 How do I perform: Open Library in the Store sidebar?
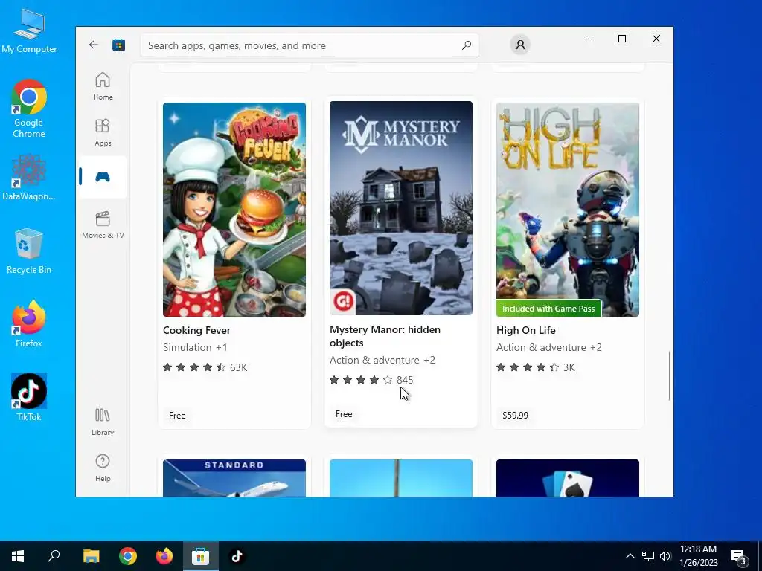[x=103, y=422]
